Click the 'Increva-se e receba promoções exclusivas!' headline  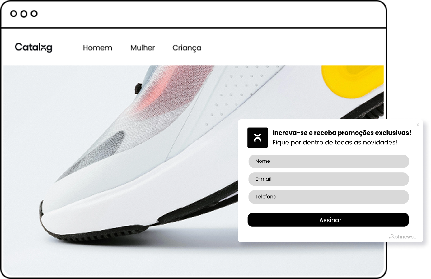tap(342, 133)
